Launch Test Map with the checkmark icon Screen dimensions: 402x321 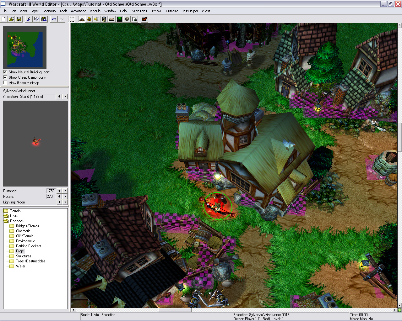(x=144, y=19)
